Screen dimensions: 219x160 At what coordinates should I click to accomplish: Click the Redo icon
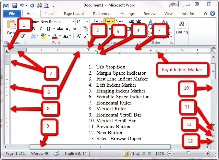click(32, 6)
